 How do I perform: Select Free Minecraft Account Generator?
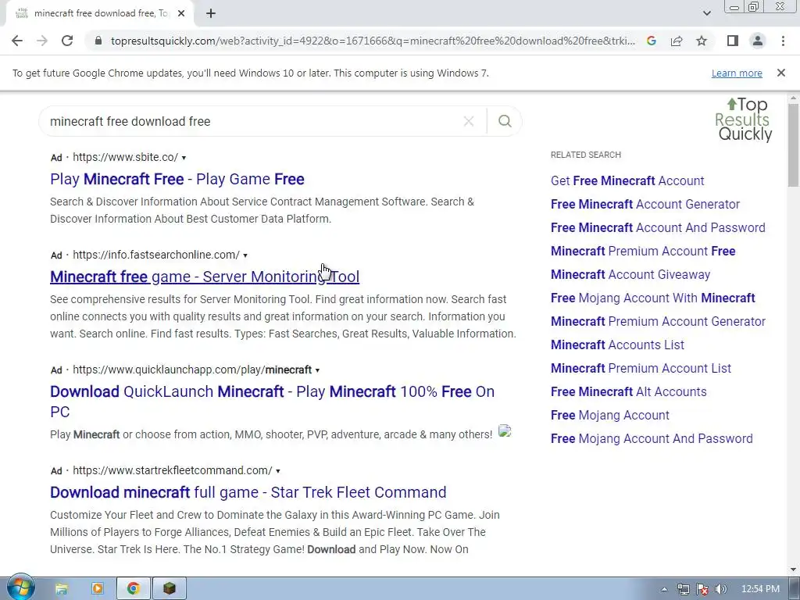[645, 204]
